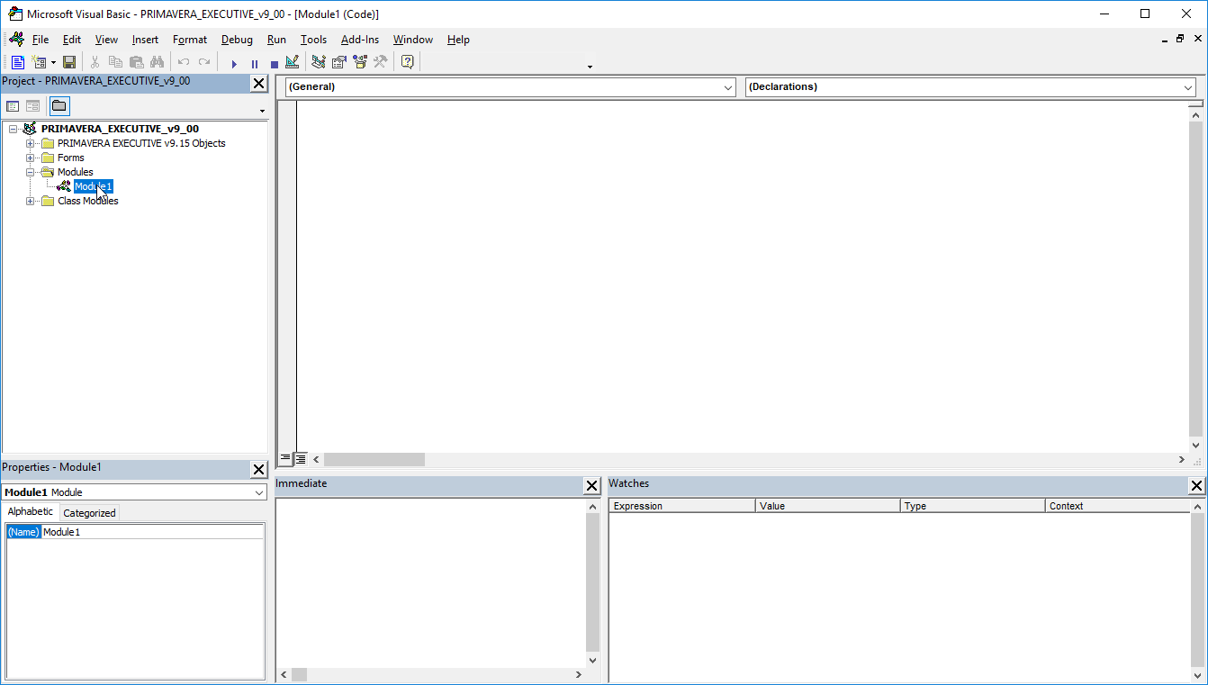Click the Find binoculars icon
1208x685 pixels.
[158, 63]
